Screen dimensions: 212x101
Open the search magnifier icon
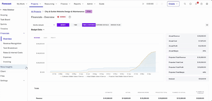185,4
